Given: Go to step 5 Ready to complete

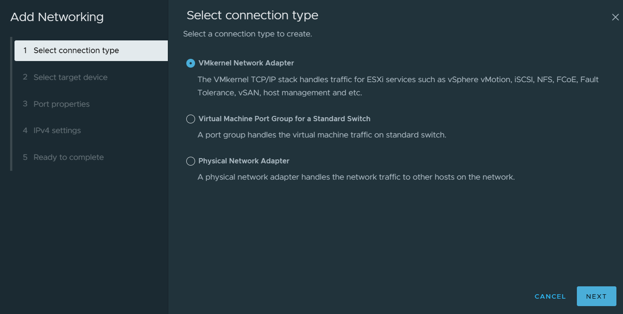Looking at the screenshot, I should pos(69,157).
